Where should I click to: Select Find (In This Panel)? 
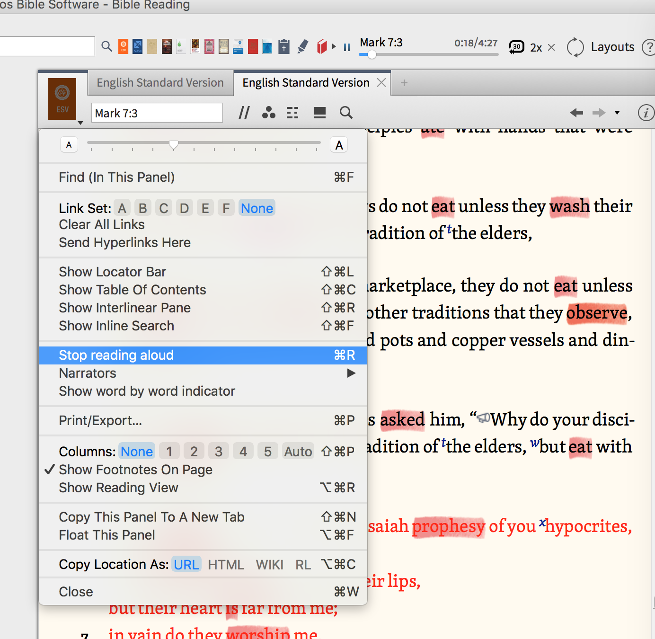[203, 177]
